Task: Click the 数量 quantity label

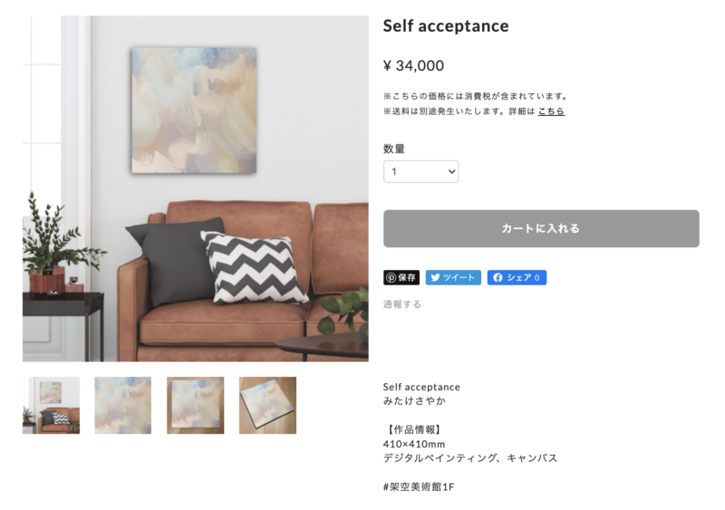Action: 394,149
